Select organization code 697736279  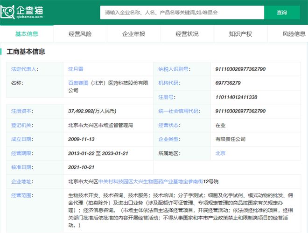pyautogui.click(x=228, y=83)
